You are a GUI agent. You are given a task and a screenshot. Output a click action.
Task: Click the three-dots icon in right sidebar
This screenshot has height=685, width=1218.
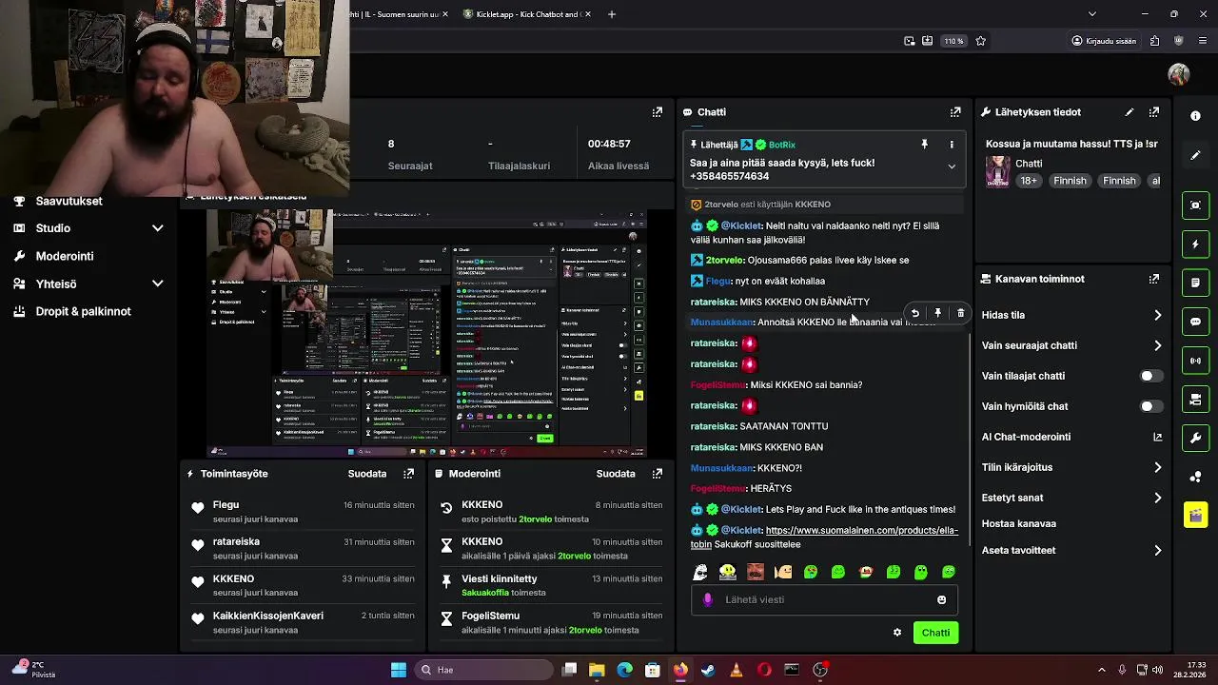coord(1196,477)
